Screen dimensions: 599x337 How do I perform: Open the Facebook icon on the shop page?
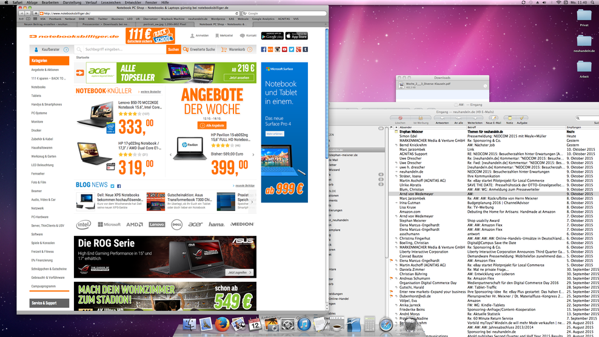pos(264,49)
